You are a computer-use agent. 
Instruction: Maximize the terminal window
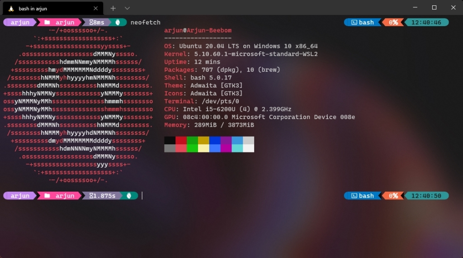coord(434,8)
